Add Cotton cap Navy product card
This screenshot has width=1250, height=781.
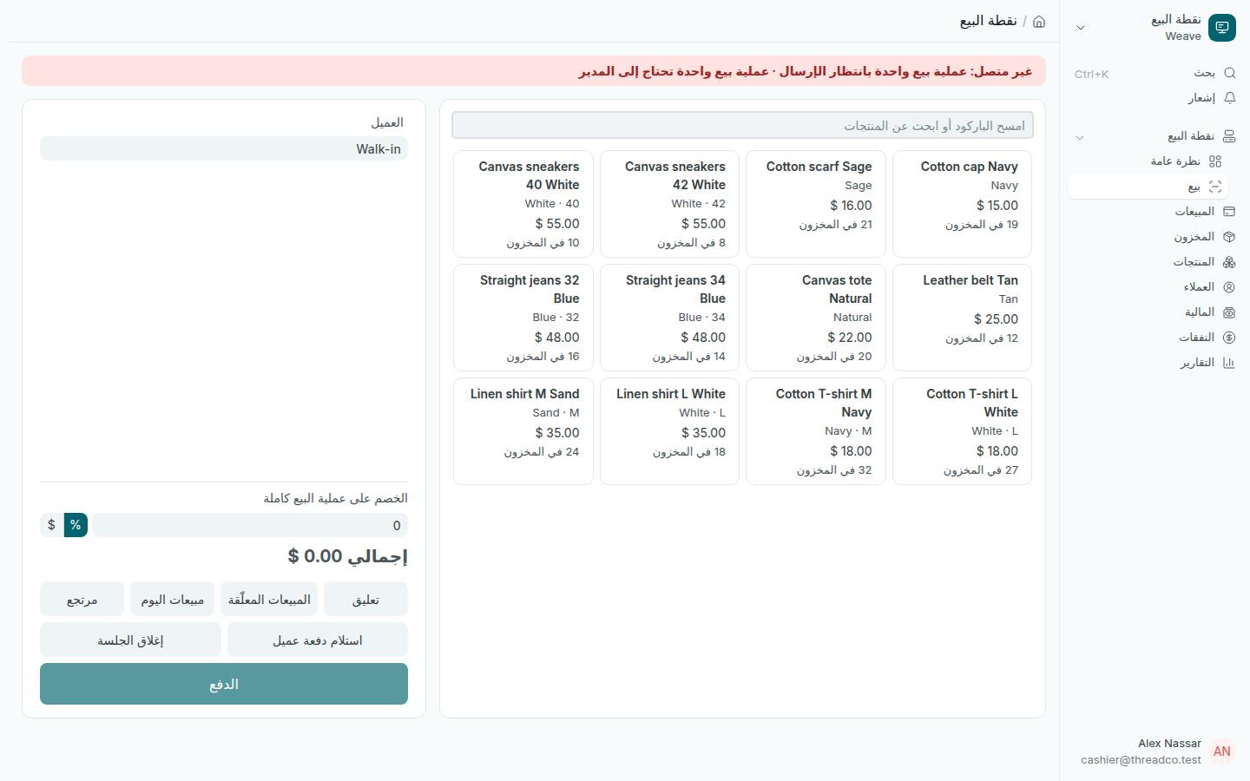point(962,204)
